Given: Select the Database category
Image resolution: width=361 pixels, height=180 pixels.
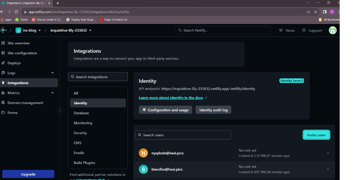Looking at the screenshot, I should pos(98,113).
